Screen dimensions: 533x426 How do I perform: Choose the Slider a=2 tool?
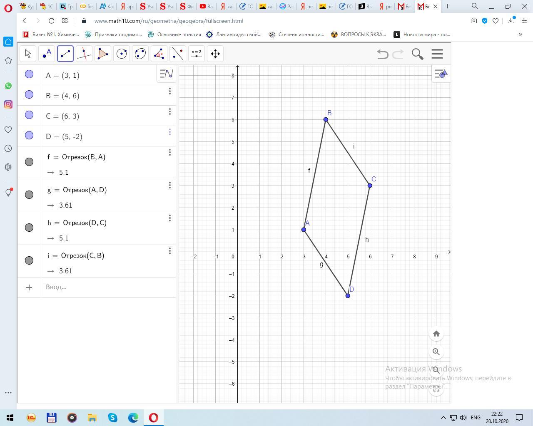[x=197, y=54]
